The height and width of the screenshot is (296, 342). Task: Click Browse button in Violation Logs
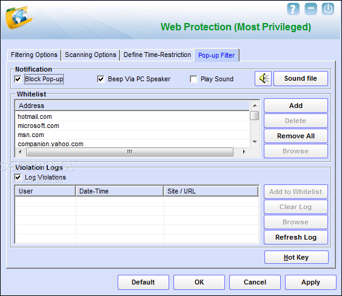tap(296, 222)
